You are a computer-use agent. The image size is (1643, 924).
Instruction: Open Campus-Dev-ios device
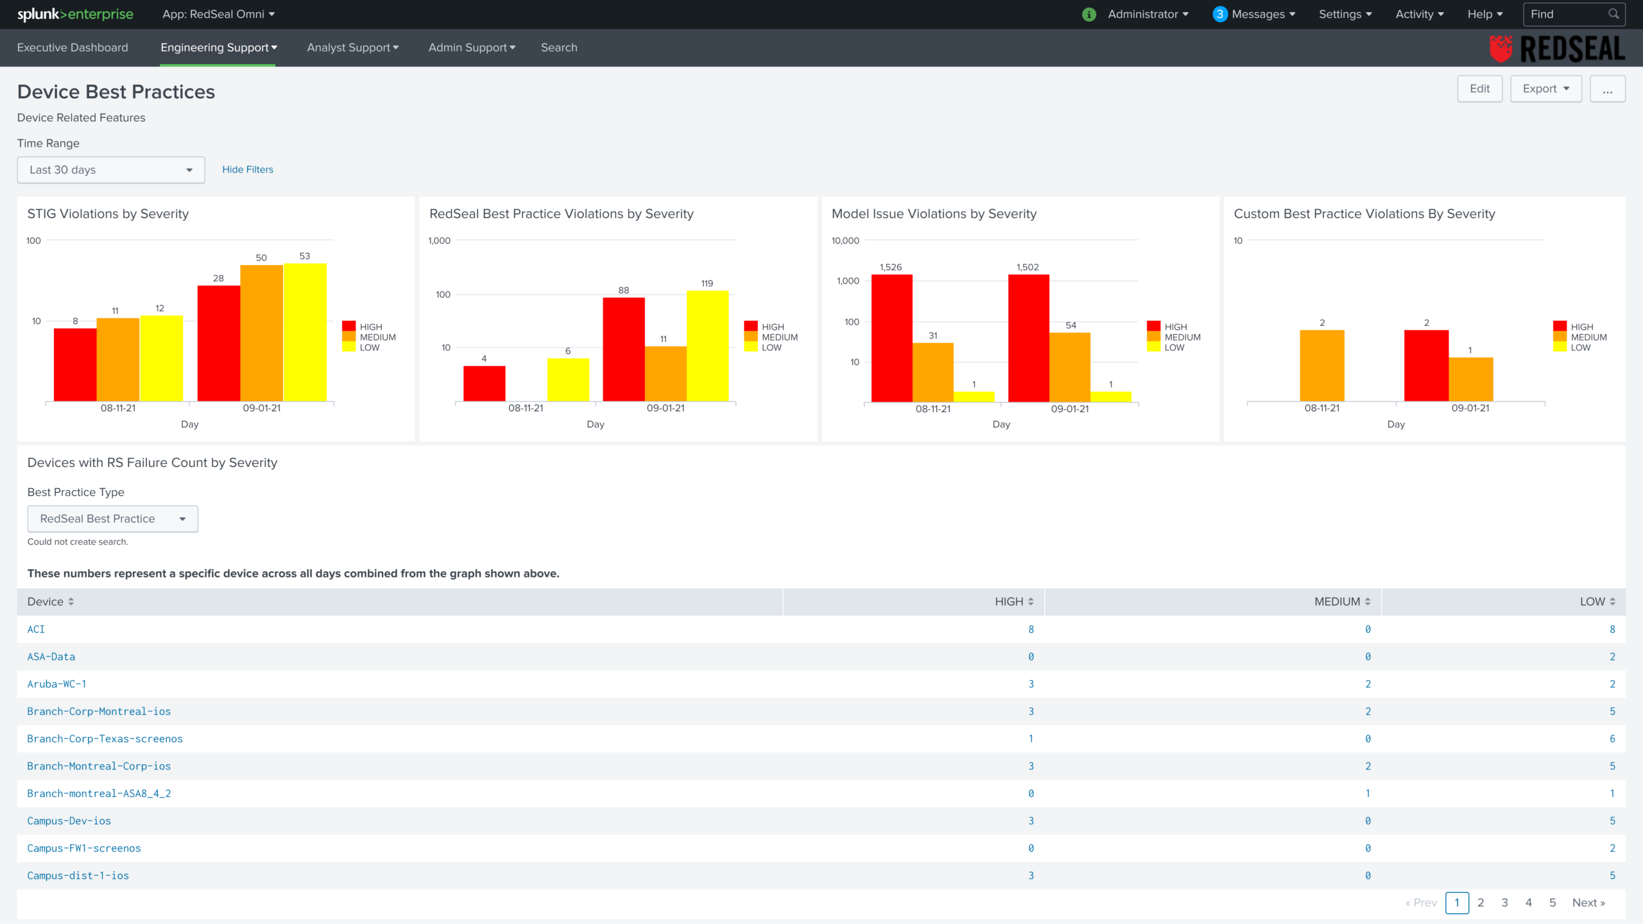[x=69, y=821]
